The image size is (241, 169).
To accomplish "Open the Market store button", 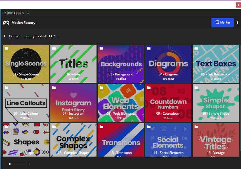I will [x=223, y=22].
